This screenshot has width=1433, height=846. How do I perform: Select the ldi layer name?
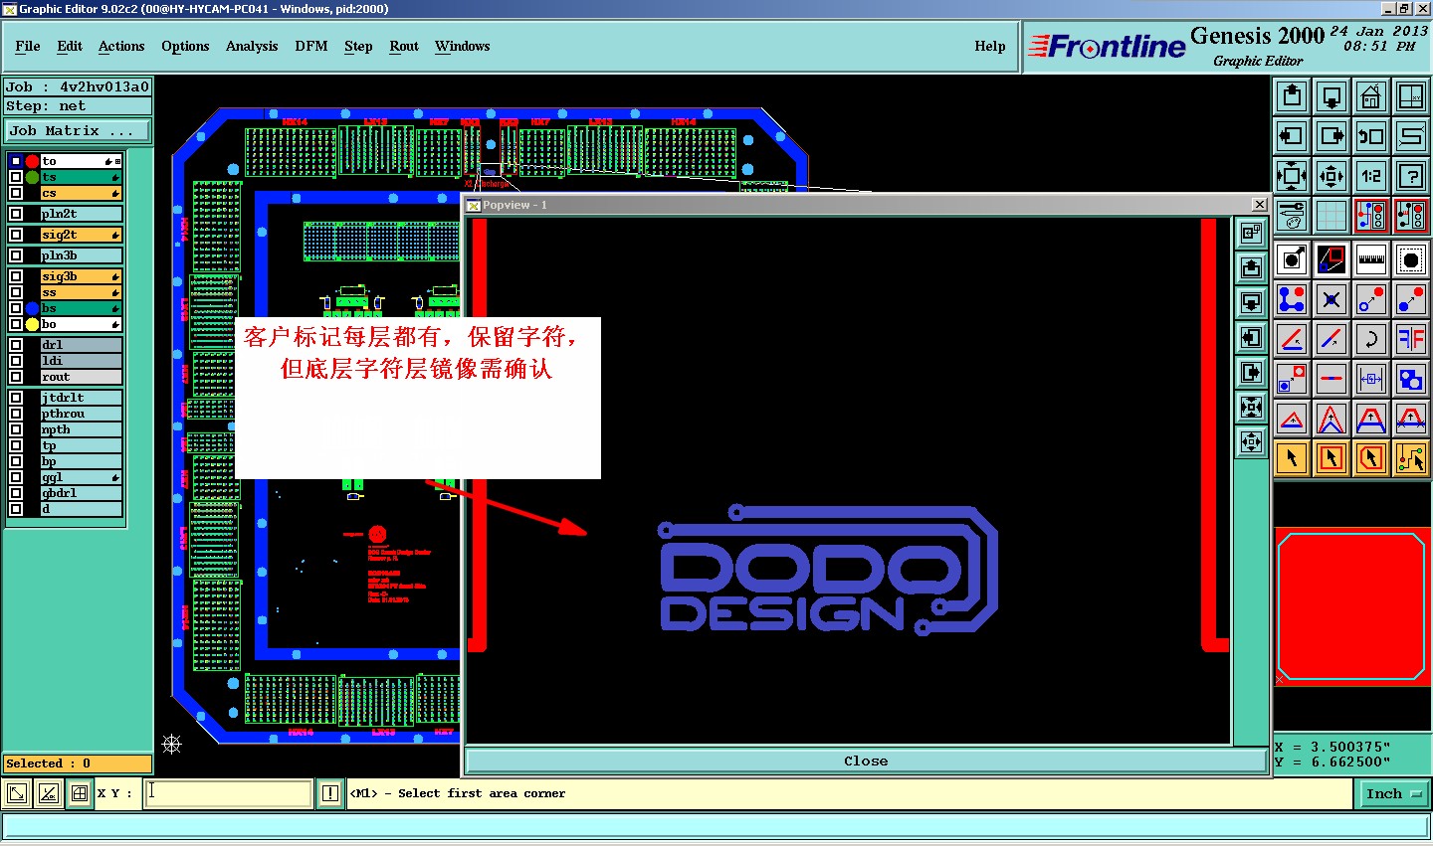tap(81, 361)
